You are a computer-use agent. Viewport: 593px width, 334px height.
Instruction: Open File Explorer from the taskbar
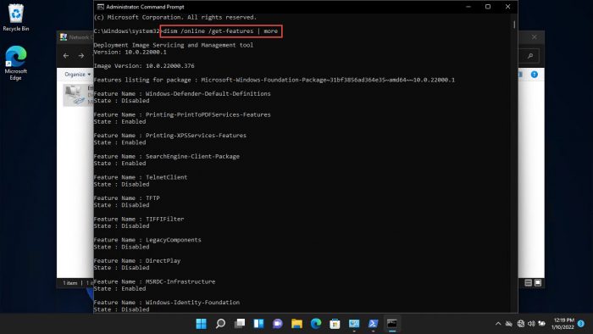(296, 324)
